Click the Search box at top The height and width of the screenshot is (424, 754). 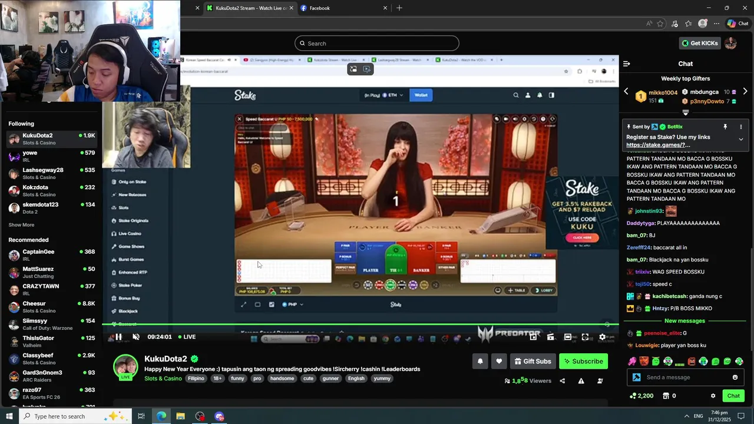click(377, 43)
